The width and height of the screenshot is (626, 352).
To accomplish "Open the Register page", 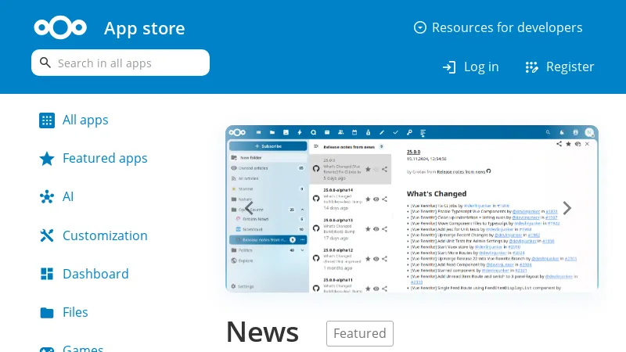I will tap(559, 67).
